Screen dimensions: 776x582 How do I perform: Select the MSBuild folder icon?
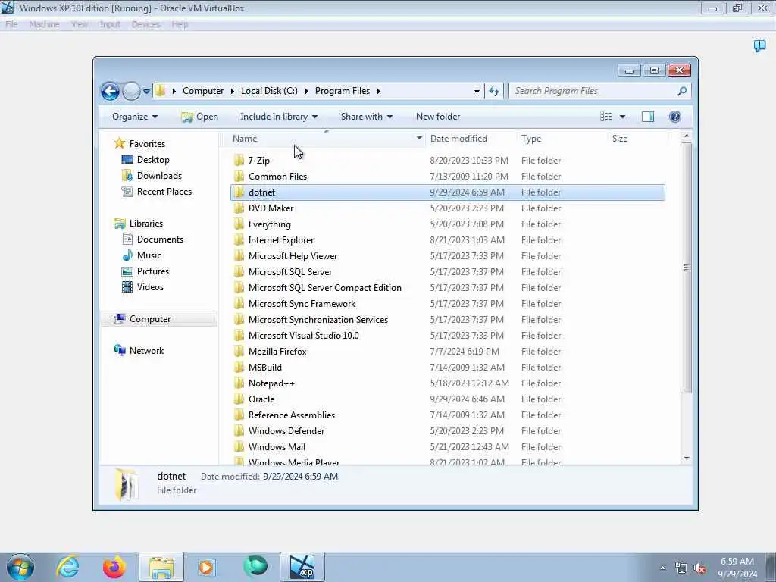coord(239,368)
